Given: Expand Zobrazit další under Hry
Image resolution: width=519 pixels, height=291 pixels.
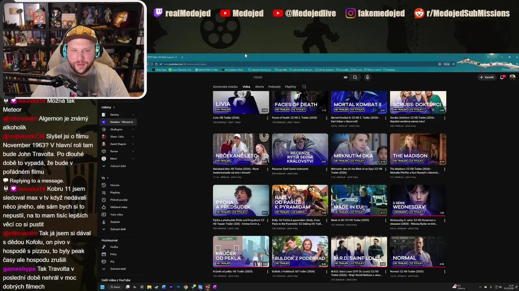Looking at the screenshot, I should 118,269.
